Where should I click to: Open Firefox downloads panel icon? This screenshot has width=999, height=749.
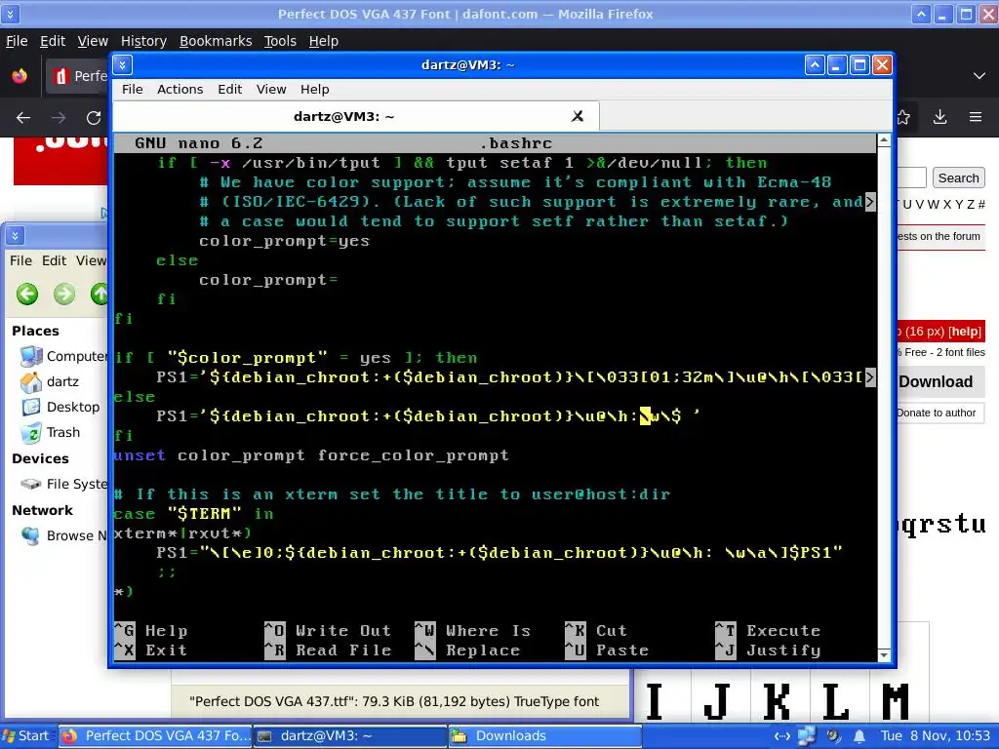(939, 117)
